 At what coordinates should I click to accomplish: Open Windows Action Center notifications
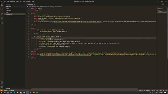(165, 93)
